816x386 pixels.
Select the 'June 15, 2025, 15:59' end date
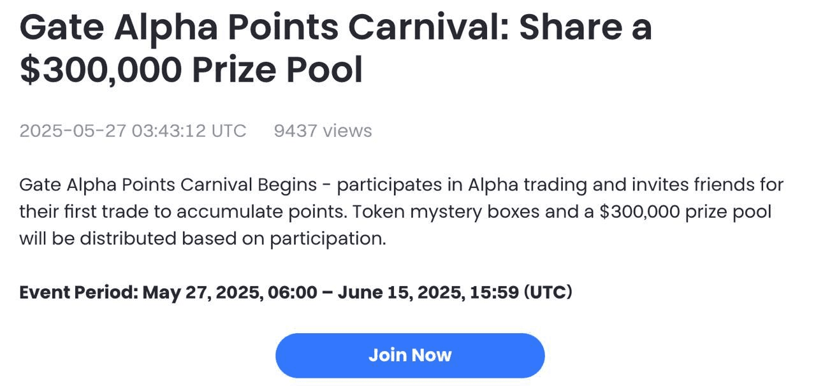428,292
